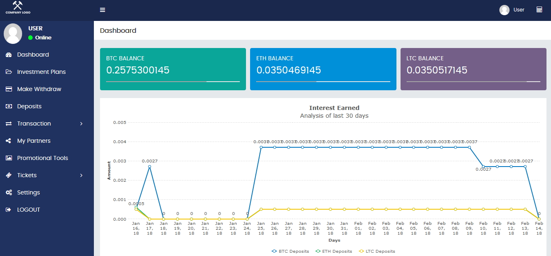The width and height of the screenshot is (551, 256).
Task: Toggle LTC Deposits series in chart legend
Action: click(377, 251)
